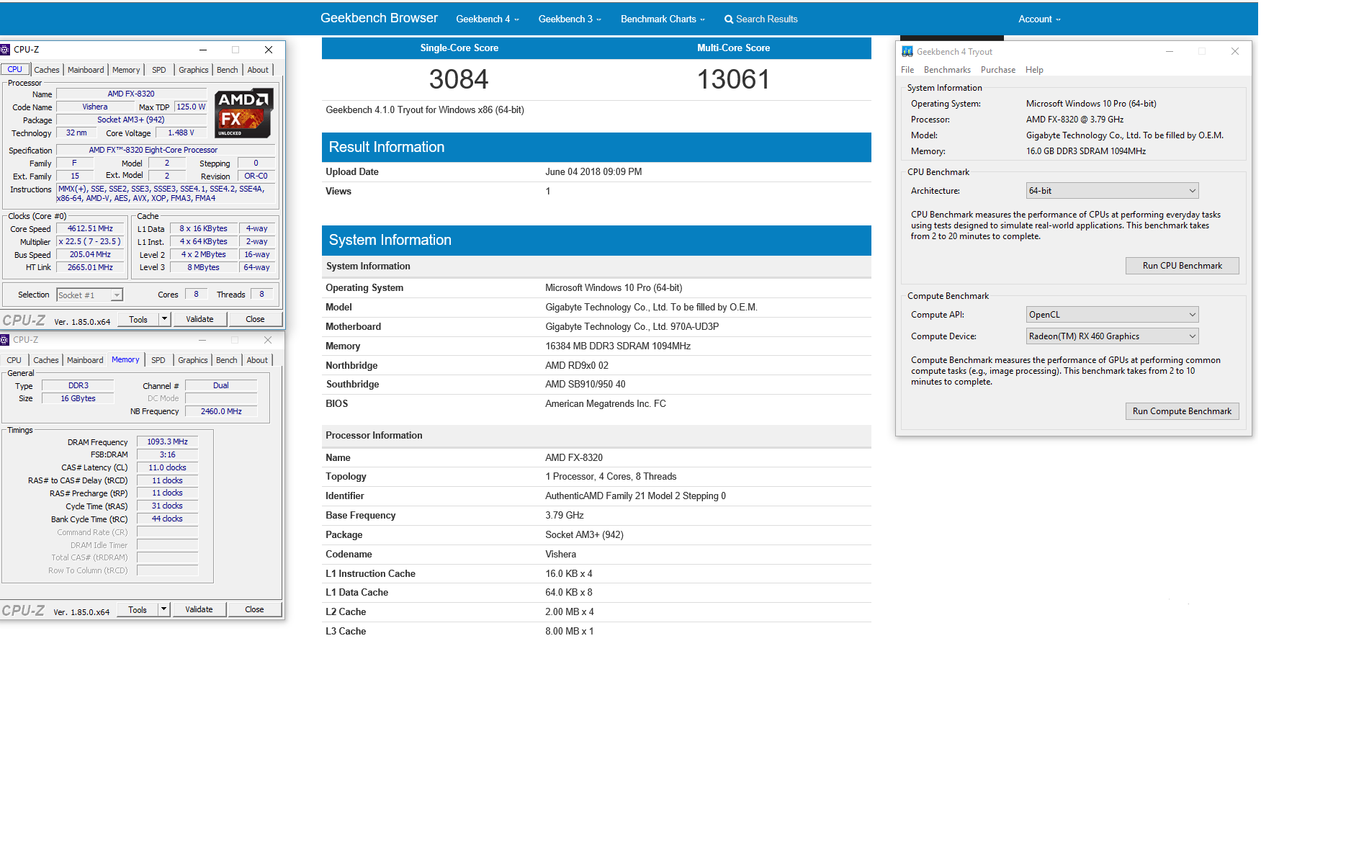This screenshot has height=865, width=1346.
Task: Open Bench tab in top CPU-Z window
Action: pyautogui.click(x=228, y=70)
